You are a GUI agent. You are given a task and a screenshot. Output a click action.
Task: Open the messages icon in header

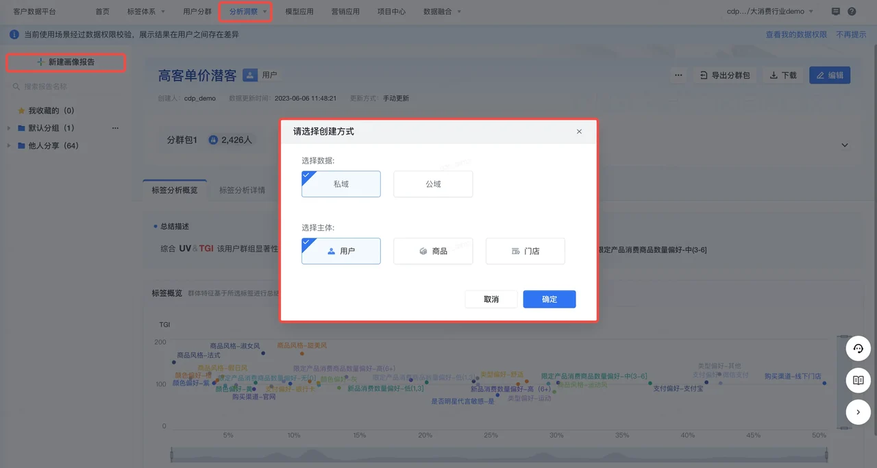[x=835, y=12]
